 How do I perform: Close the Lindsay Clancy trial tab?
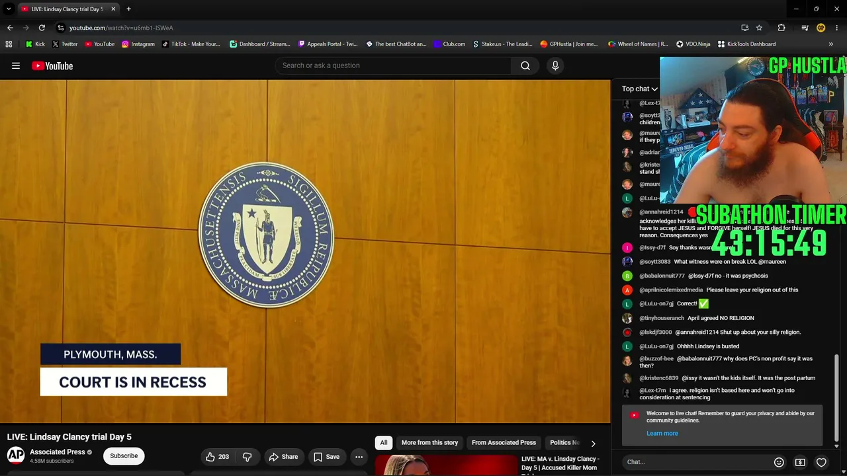click(113, 9)
